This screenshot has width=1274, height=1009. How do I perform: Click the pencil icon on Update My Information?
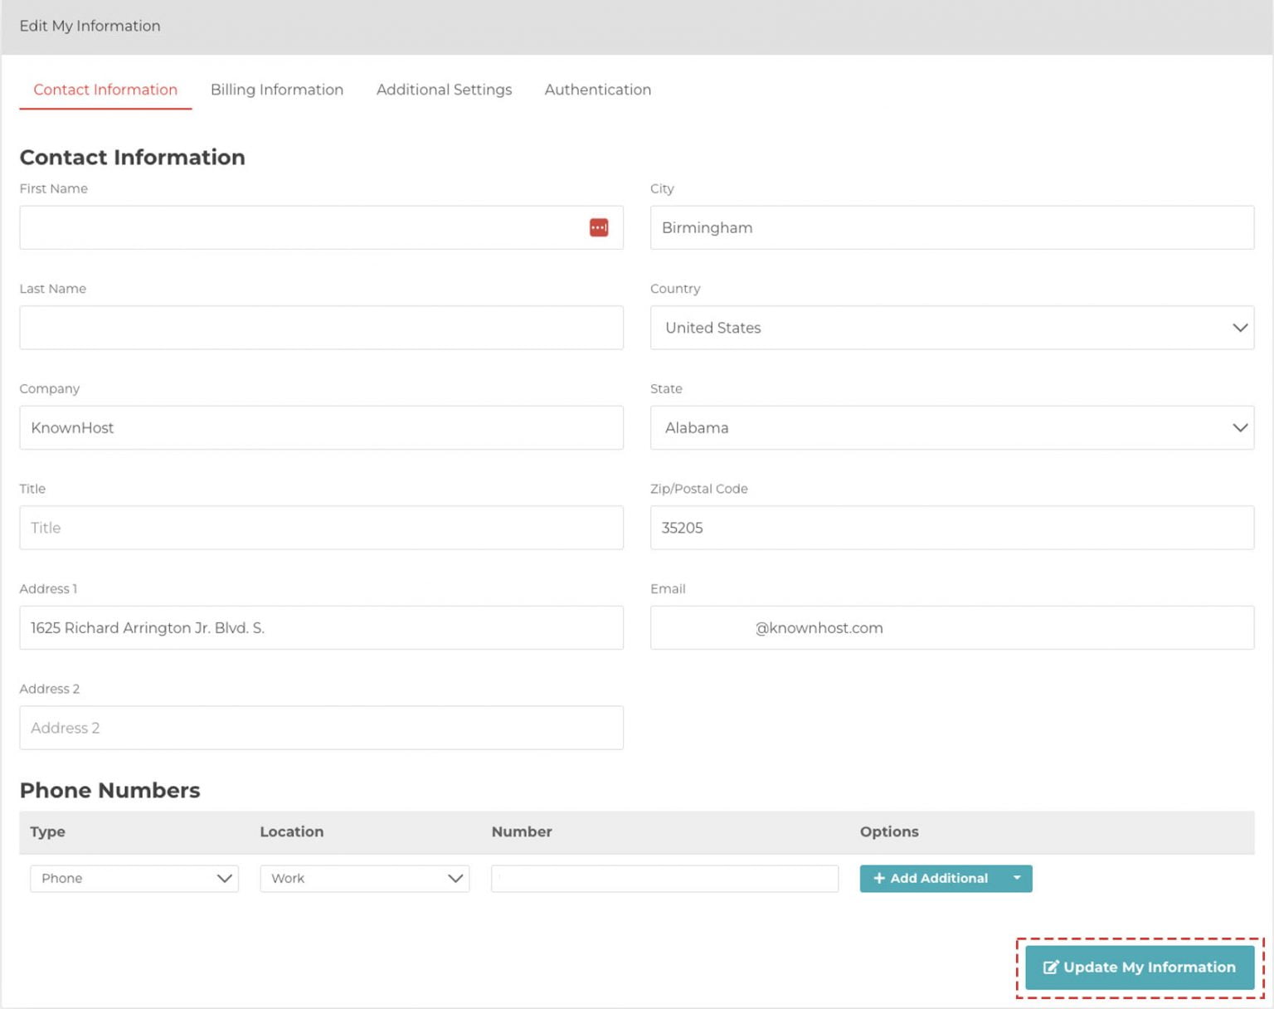(x=1051, y=967)
